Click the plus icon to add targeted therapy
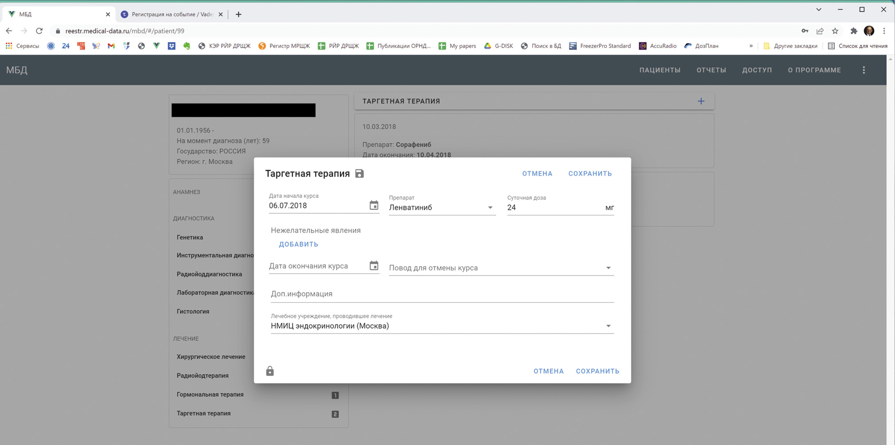The width and height of the screenshot is (895, 445). [x=701, y=101]
